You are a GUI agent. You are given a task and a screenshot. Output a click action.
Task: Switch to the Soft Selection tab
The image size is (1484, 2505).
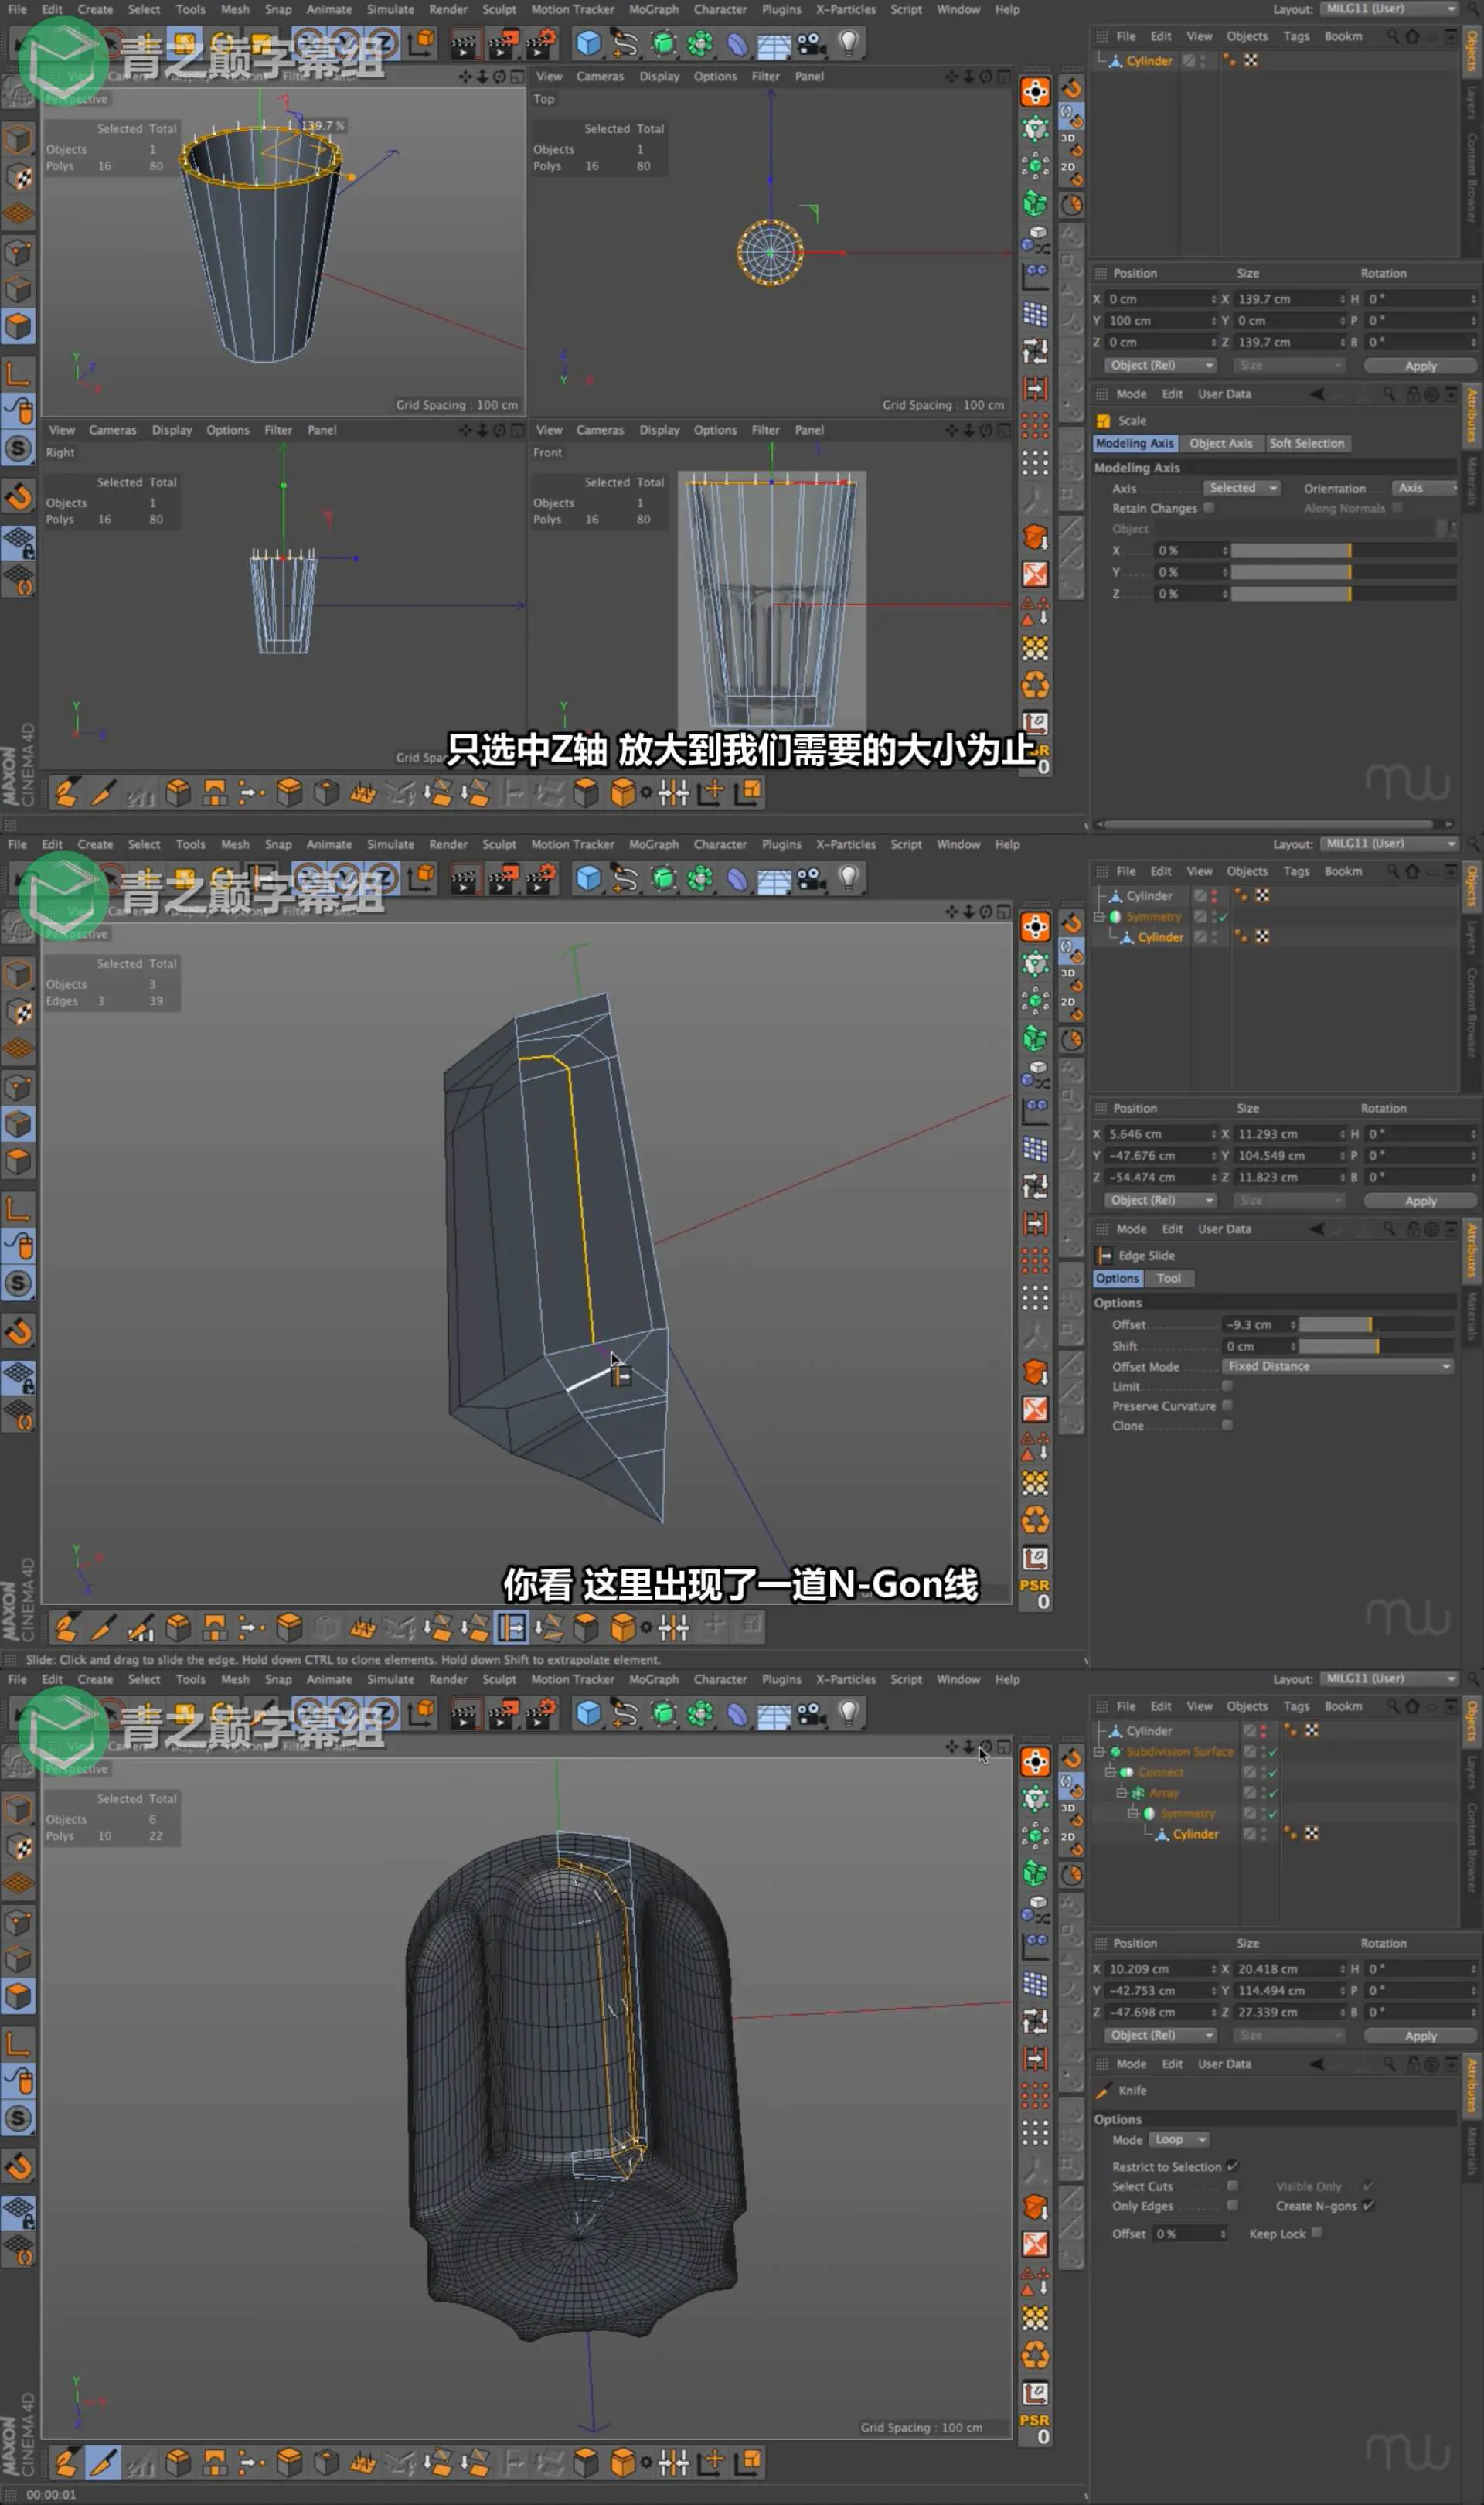click(x=1306, y=443)
